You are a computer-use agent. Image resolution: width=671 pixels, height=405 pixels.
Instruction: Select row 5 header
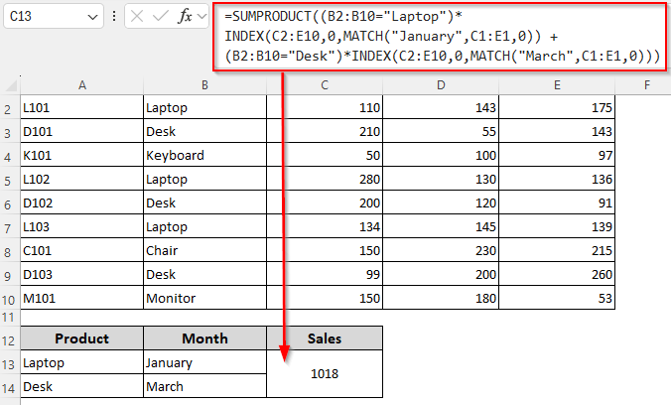[x=8, y=181]
